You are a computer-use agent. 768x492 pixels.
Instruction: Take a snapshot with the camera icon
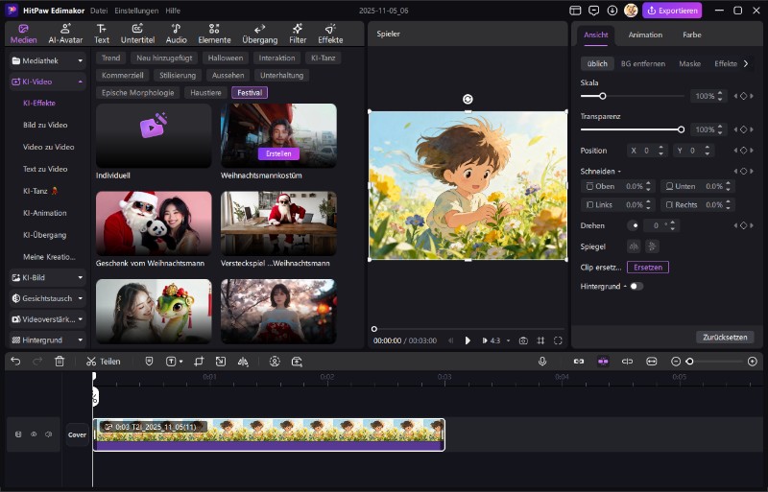523,340
